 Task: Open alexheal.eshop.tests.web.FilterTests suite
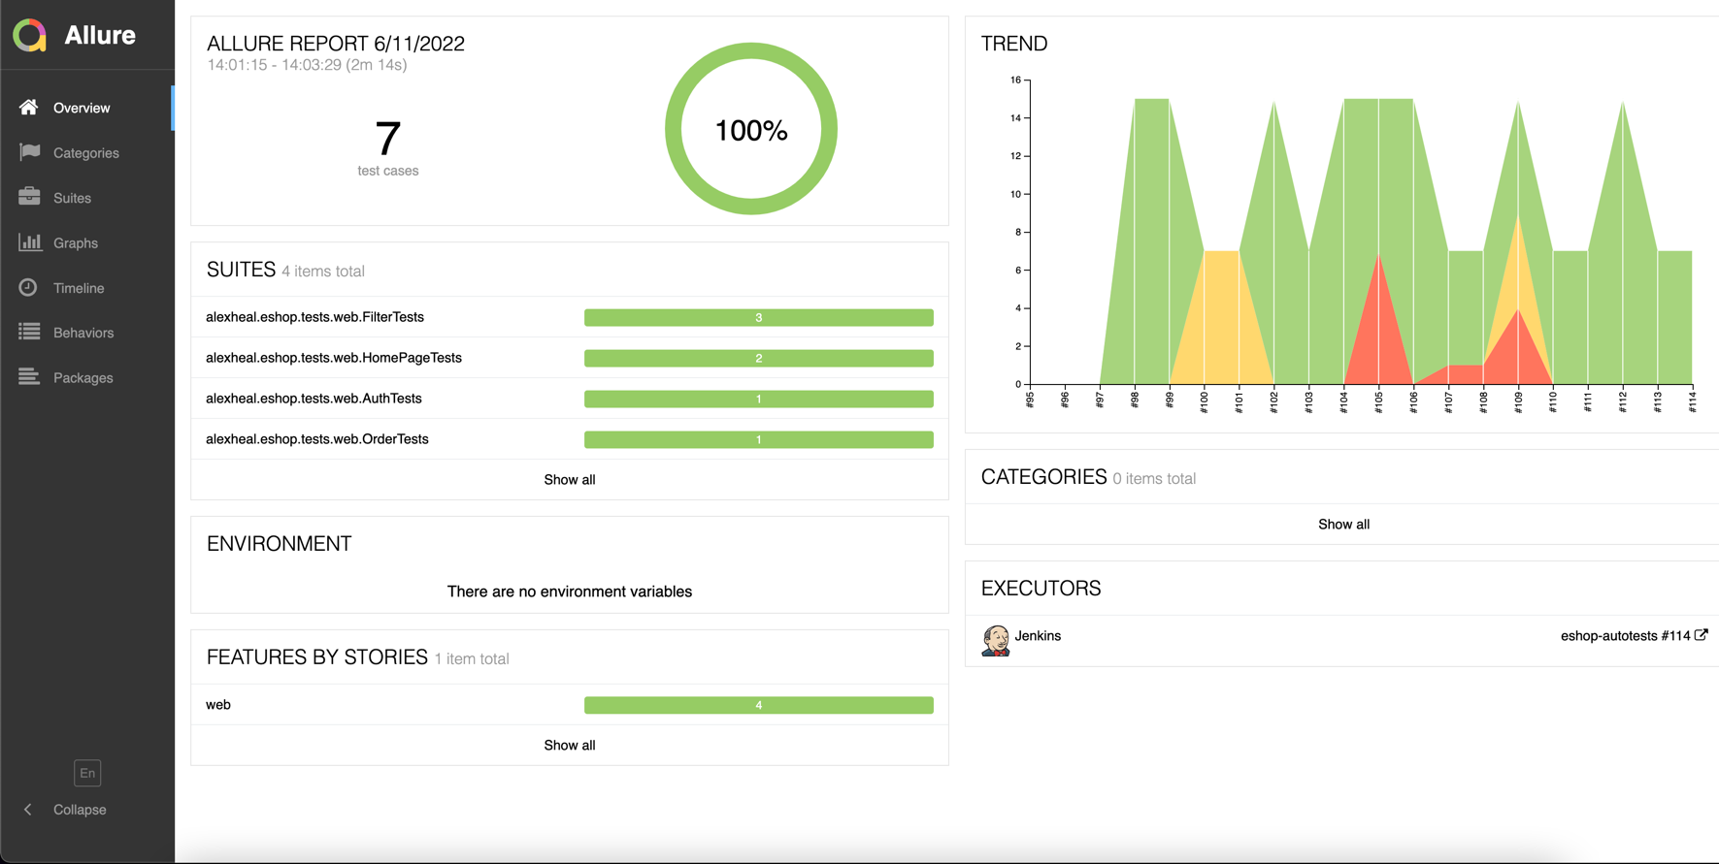click(x=314, y=317)
